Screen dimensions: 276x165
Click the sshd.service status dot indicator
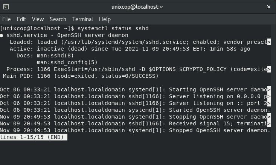tap(2, 35)
